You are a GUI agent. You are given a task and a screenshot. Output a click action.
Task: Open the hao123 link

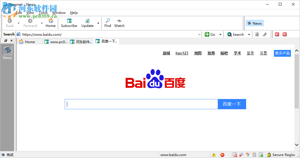coord(182,53)
